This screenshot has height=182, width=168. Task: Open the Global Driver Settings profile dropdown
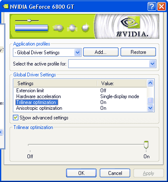point(78,53)
